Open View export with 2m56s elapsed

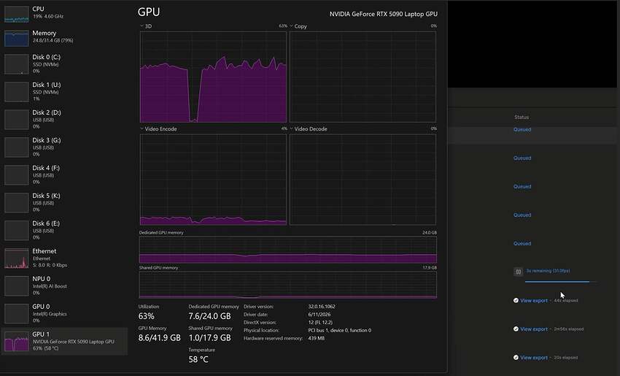(x=534, y=329)
